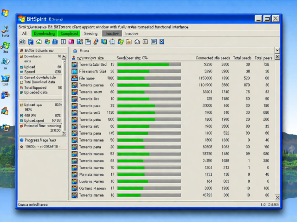This screenshot has width=297, height=222.
Task: Click 'Total lupped' in left panel
Action: click(x=35, y=87)
